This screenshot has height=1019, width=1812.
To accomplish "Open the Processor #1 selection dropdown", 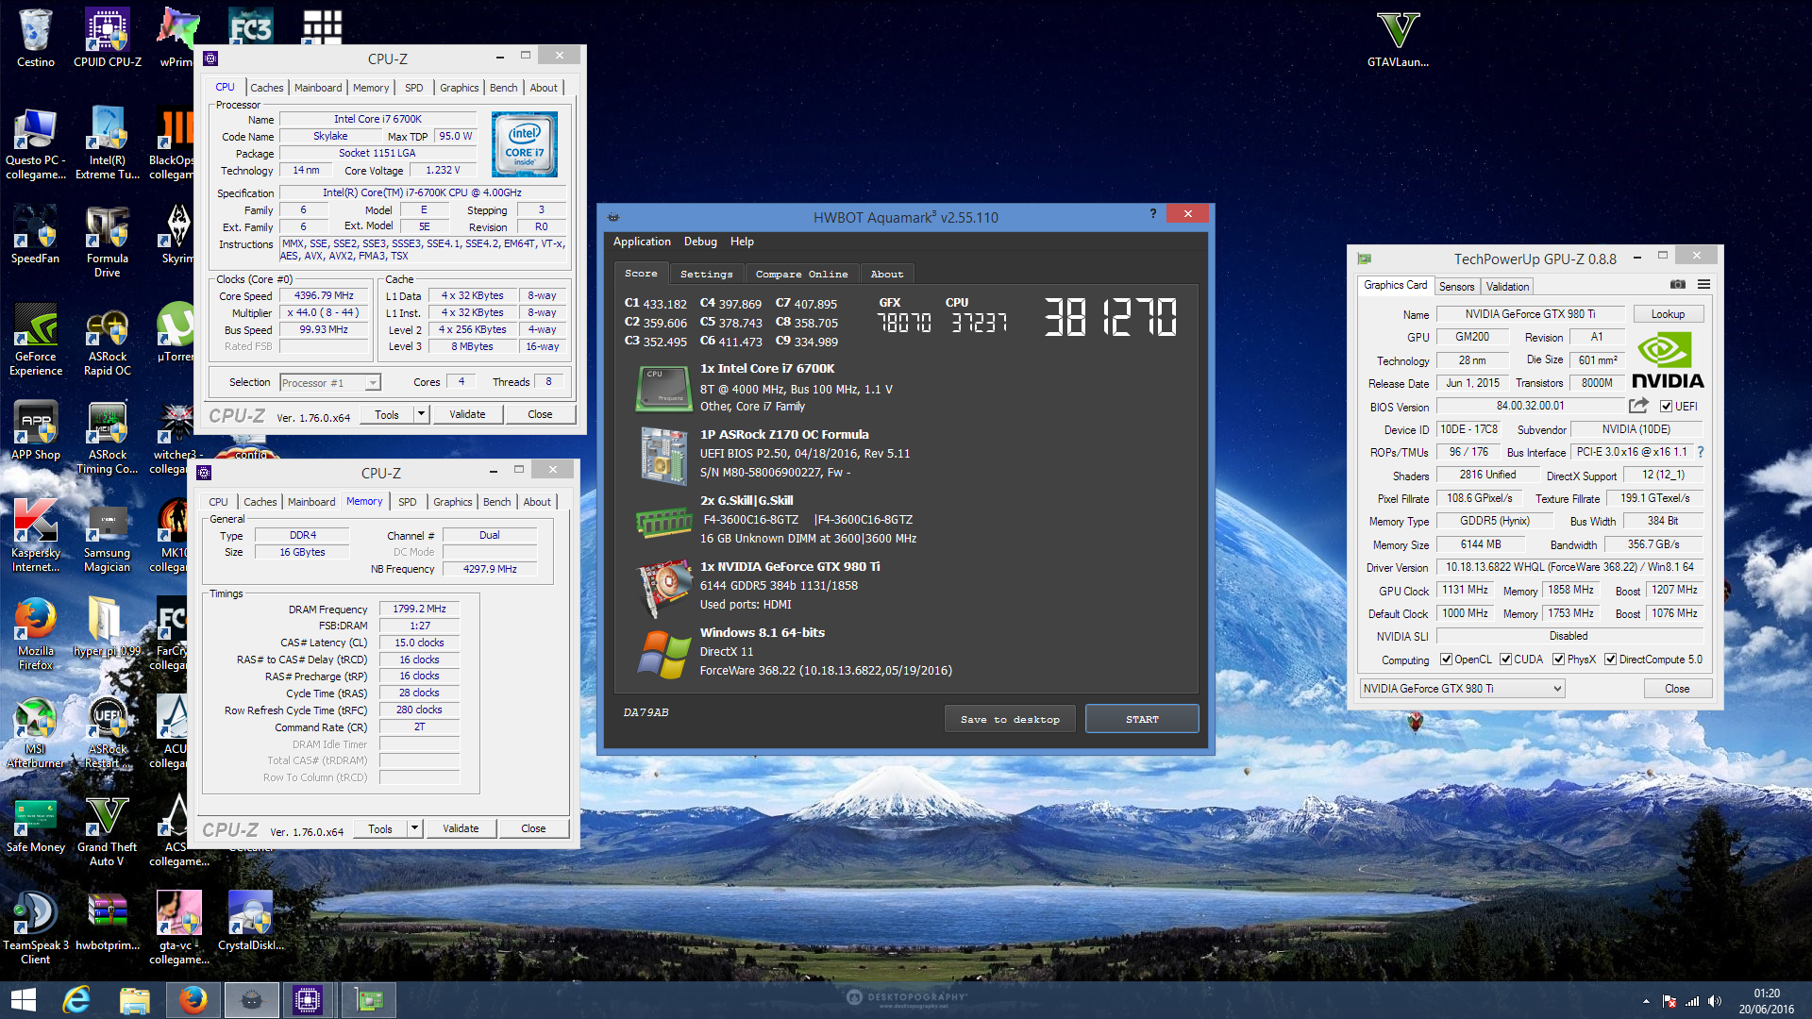I will (x=330, y=383).
